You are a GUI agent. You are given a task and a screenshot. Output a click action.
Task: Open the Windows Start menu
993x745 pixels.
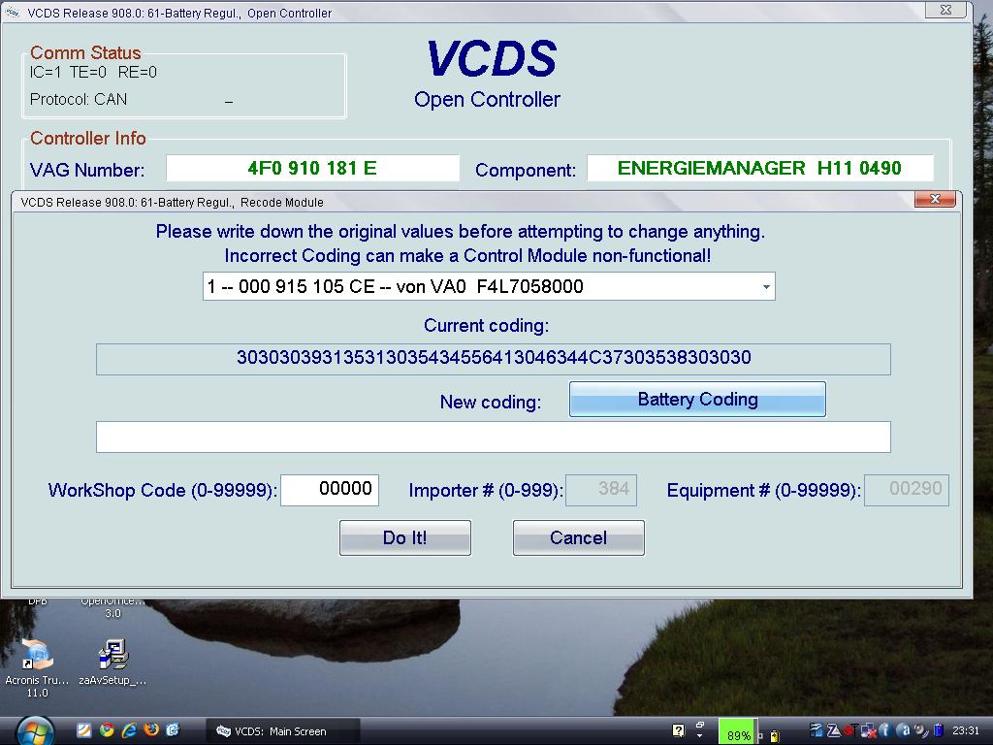[33, 729]
